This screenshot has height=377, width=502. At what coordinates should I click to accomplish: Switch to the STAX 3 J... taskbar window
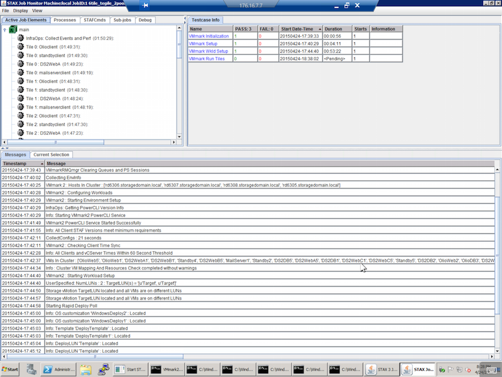pyautogui.click(x=383, y=369)
